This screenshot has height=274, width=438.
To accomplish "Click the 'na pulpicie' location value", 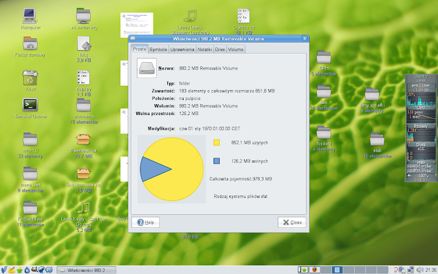I will (x=190, y=99).
